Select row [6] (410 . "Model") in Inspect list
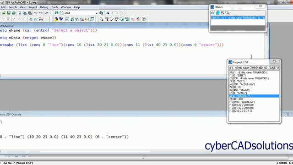Image resolution: width=293 pixels, height=165 pixels. [254, 90]
